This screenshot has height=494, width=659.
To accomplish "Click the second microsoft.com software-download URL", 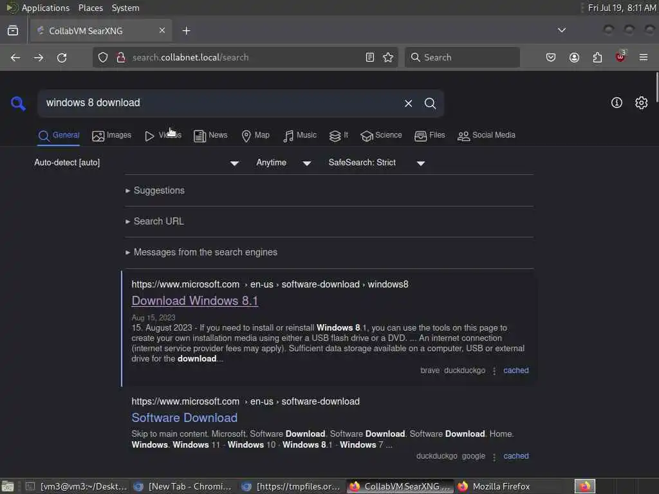I will (x=245, y=401).
